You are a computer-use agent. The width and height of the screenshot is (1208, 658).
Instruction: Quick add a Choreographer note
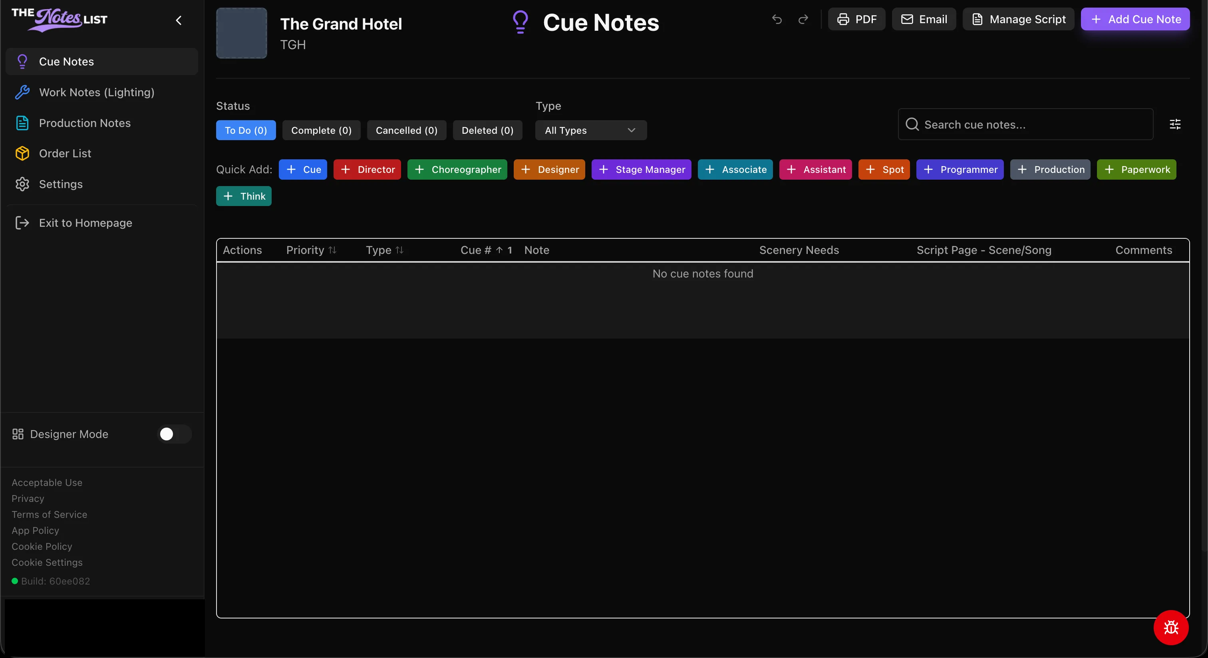(x=457, y=169)
